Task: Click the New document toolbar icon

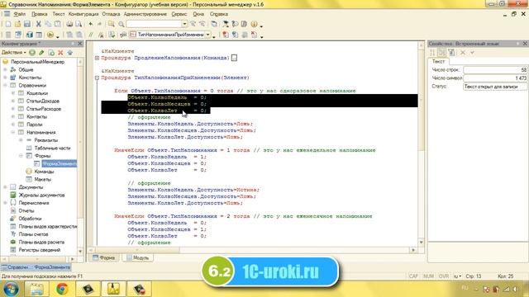Action: click(x=8, y=24)
